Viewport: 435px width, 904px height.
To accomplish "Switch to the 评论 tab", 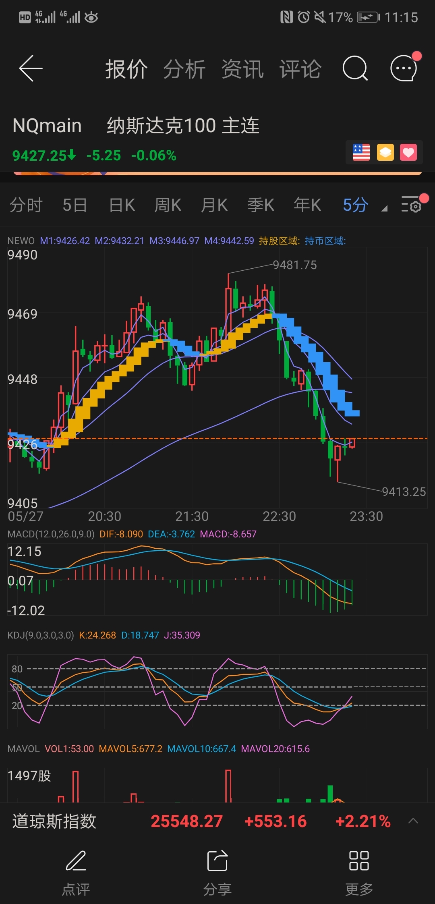I will pos(300,69).
